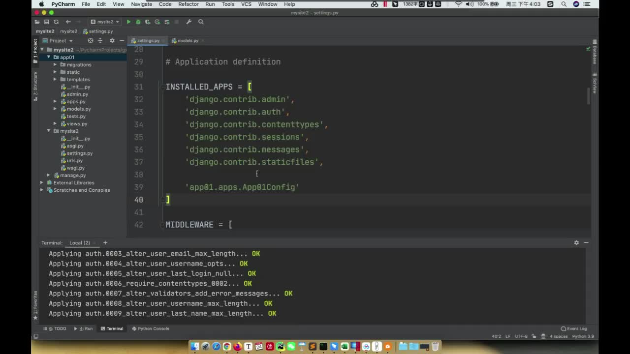Viewport: 630px width, 354px height.
Task: Open the Event Log
Action: point(574,328)
